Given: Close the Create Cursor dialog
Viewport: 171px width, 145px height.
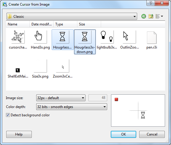Looking at the screenshot, I should point(162,3).
